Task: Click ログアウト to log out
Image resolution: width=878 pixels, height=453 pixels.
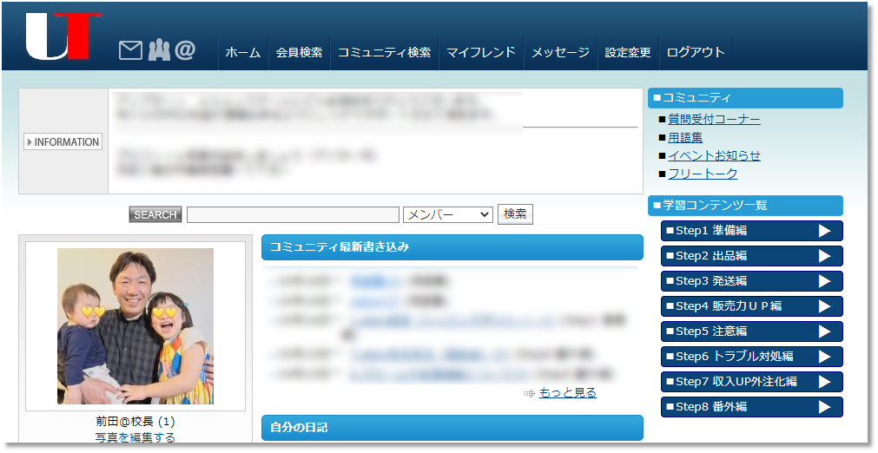Action: pos(695,52)
